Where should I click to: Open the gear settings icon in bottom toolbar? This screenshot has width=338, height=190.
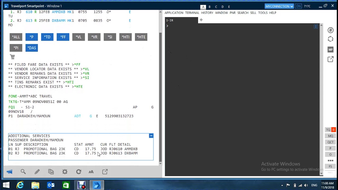[x=65, y=172]
